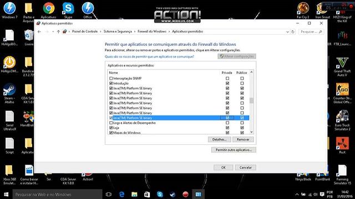Screen dimensions: 355x199
Task: Open the Como baixar e instalar video file
Action: [29, 175]
